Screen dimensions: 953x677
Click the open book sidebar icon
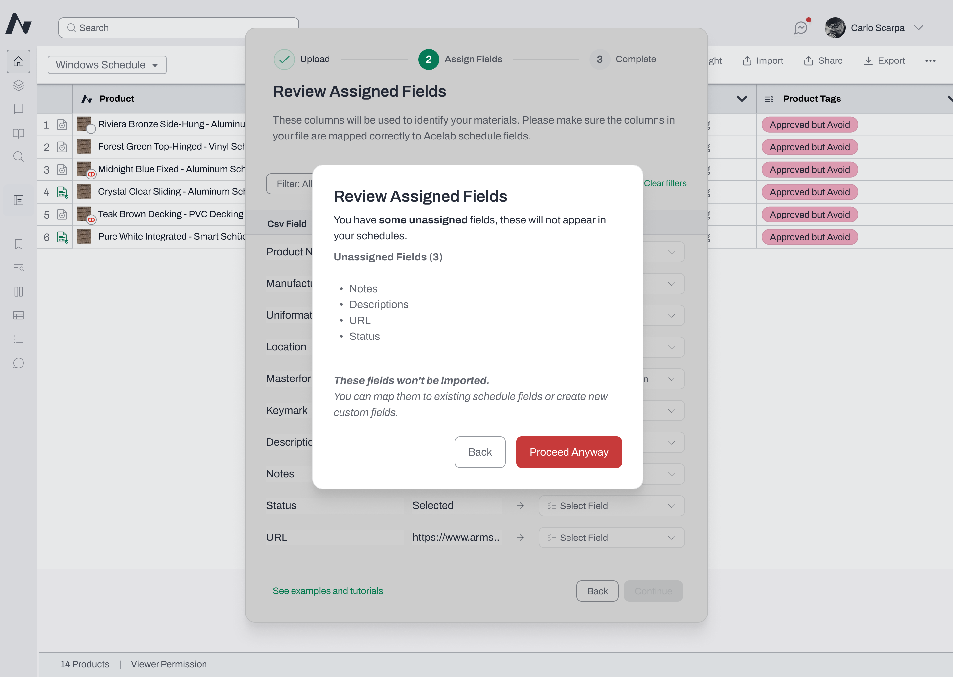point(18,133)
